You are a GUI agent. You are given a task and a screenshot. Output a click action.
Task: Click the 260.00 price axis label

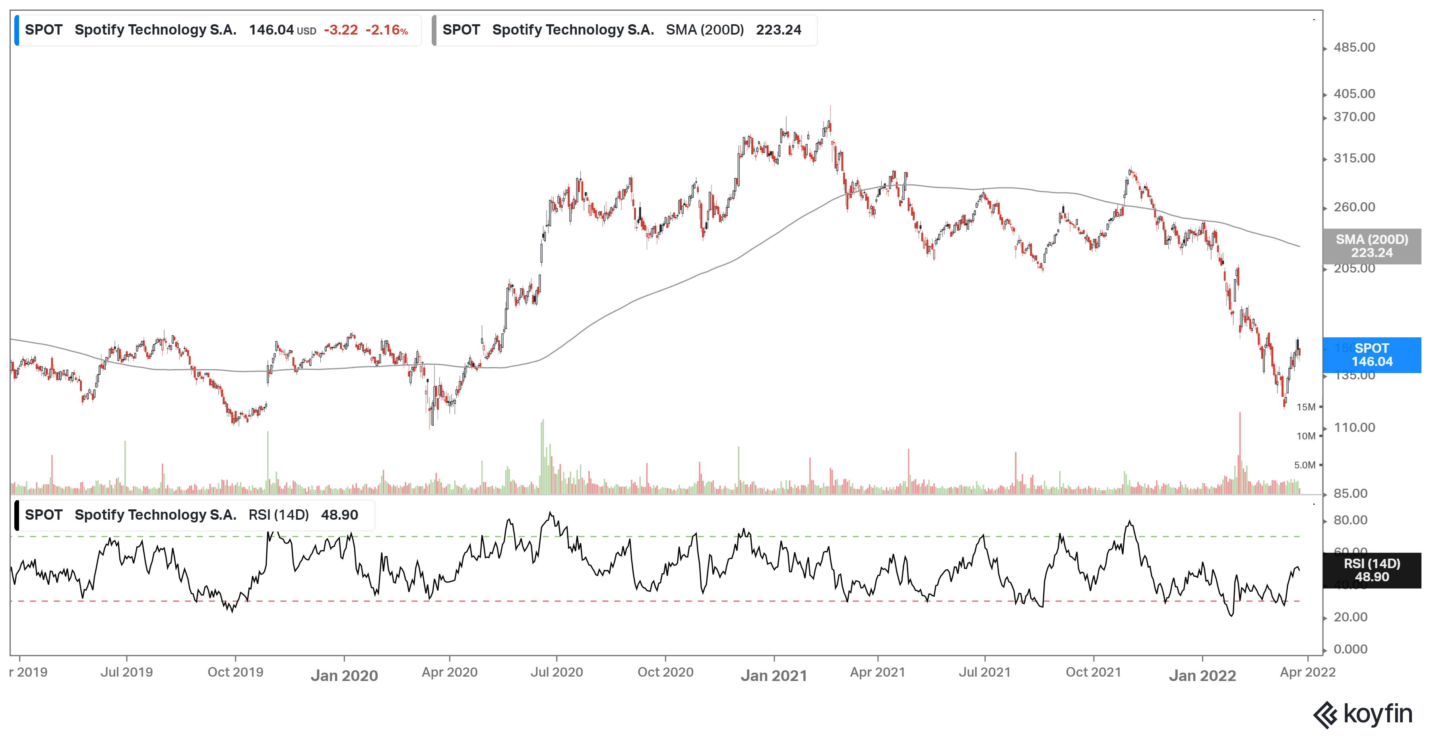pos(1354,207)
